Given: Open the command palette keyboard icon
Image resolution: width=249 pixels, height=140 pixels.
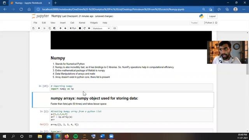Looking at the screenshot, I should tap(114, 28).
